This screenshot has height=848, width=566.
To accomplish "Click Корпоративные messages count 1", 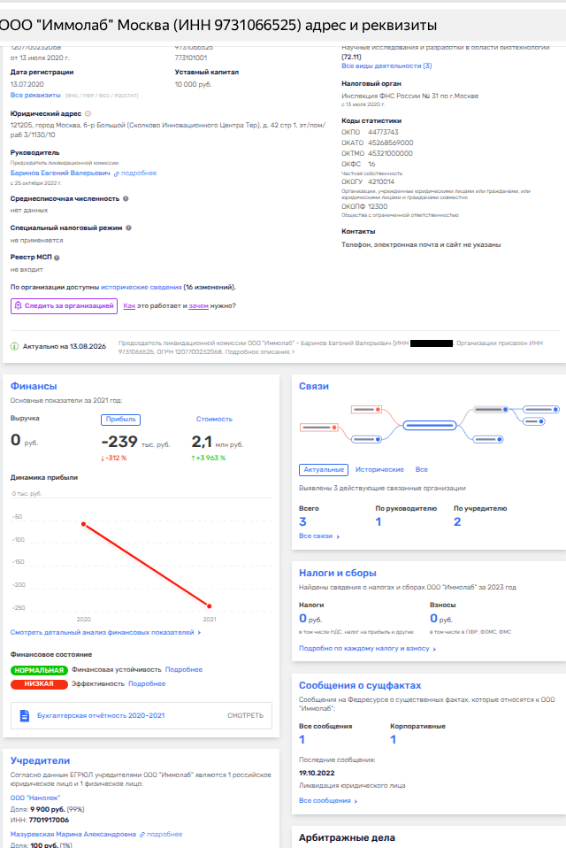I will coord(394,739).
